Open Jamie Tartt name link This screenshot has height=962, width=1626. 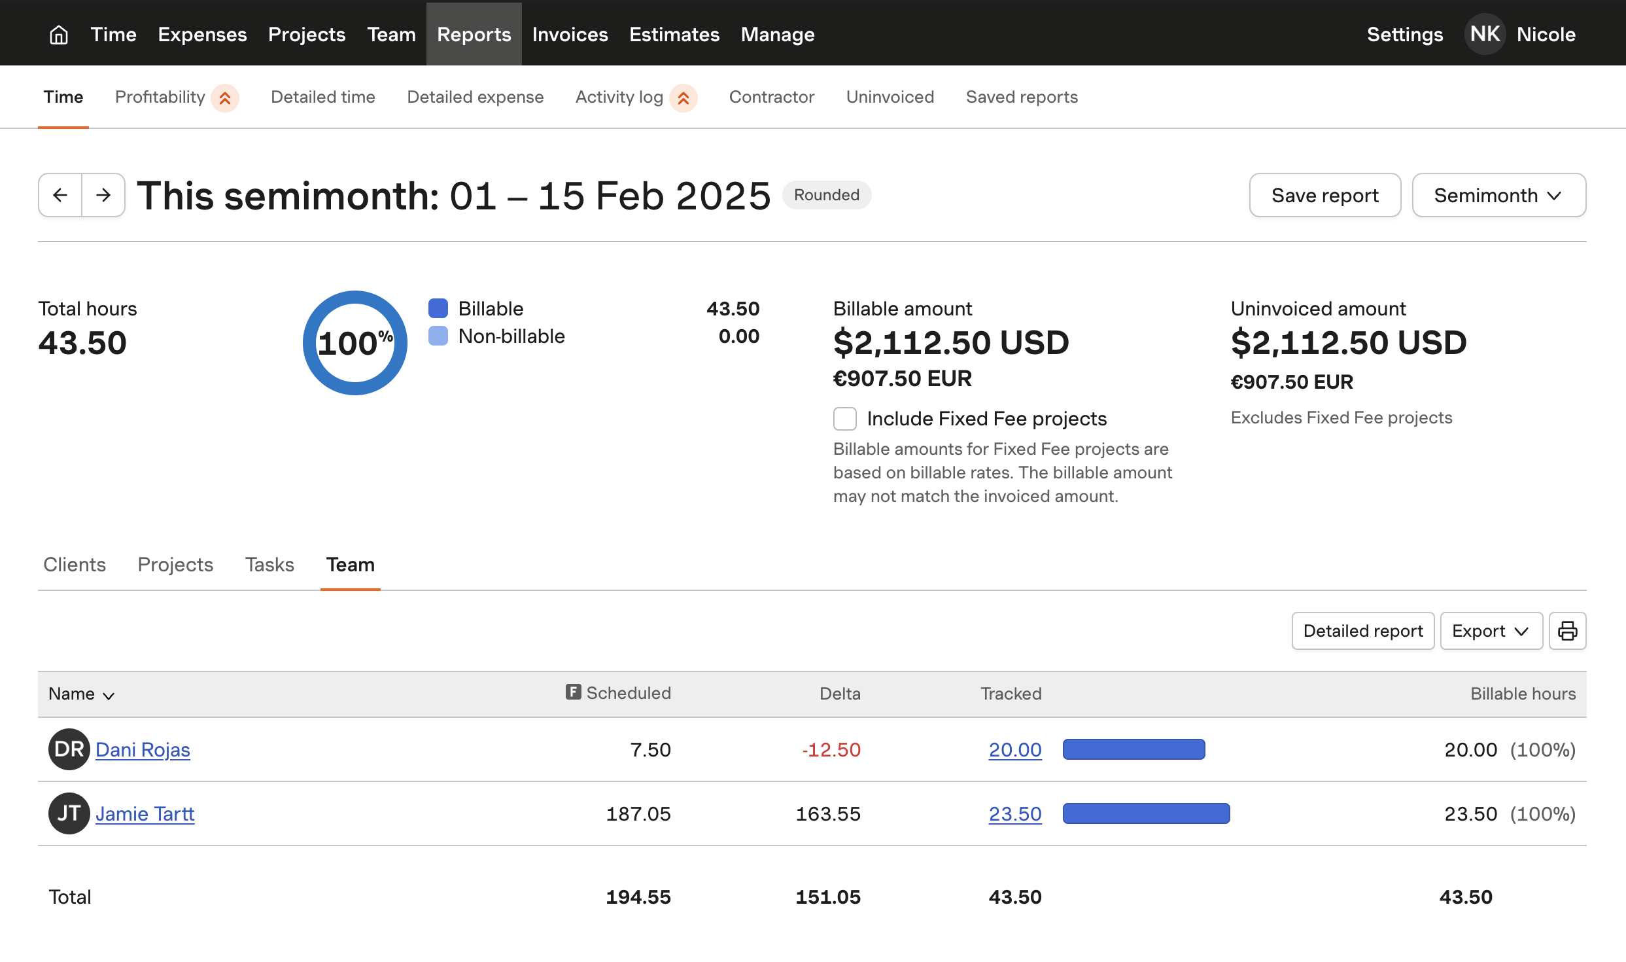tap(145, 813)
